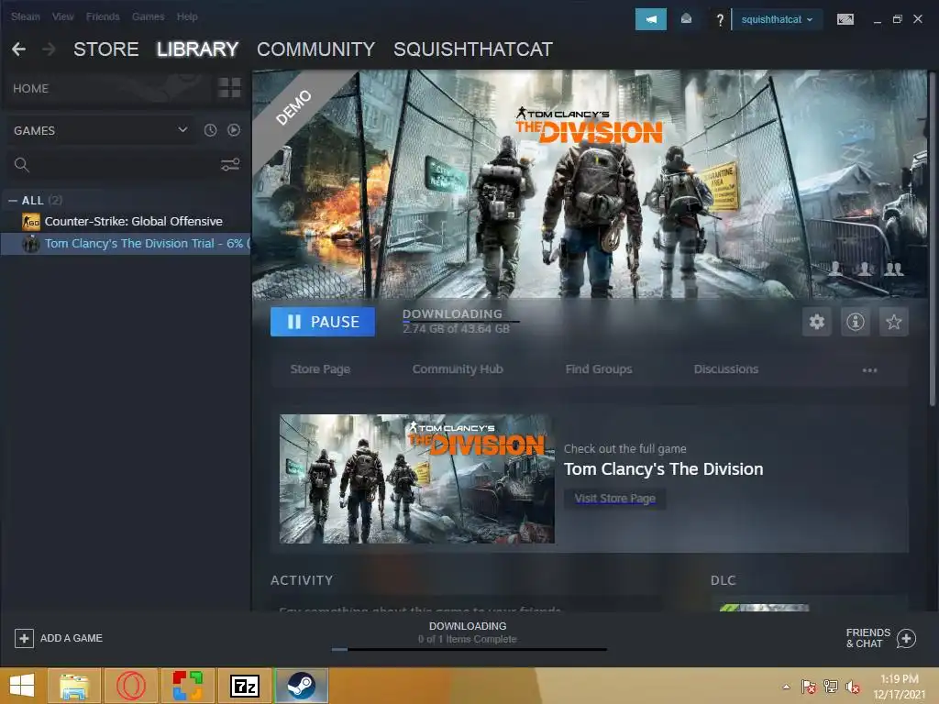939x704 pixels.
Task: Select Tom Clancy's The Division Trial entry
Action: tap(126, 244)
